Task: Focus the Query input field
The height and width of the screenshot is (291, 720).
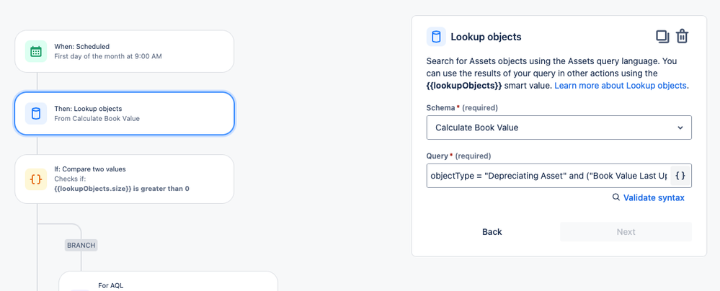Action: [x=548, y=176]
